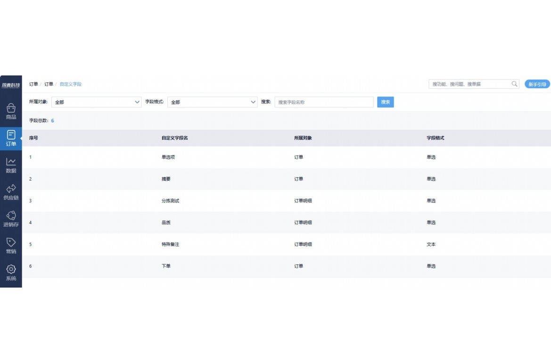
Task: Open the 新手引导 guide button
Action: [x=537, y=84]
